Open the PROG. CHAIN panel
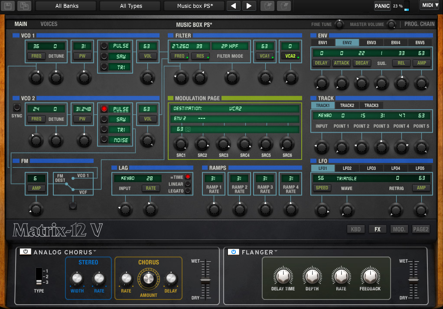 pos(419,24)
